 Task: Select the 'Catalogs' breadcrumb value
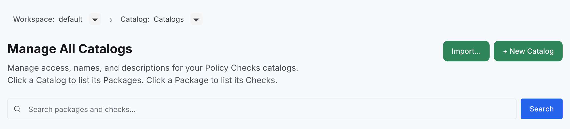(x=169, y=19)
